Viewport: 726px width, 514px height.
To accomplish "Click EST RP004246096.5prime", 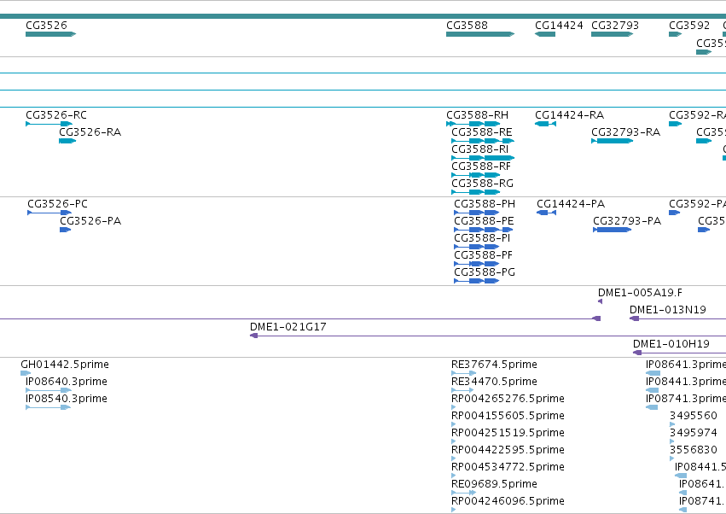I will (453, 511).
